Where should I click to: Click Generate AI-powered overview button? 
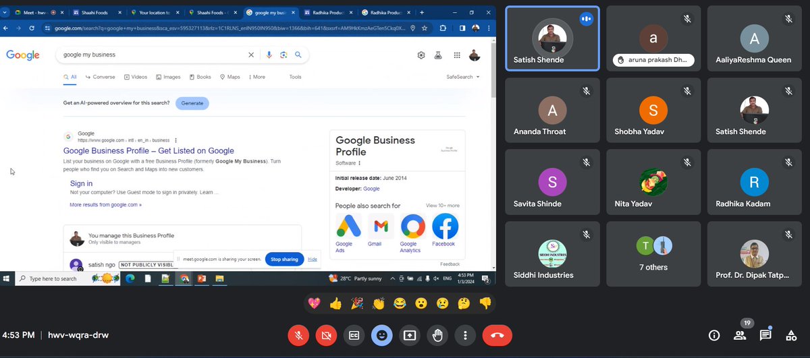click(x=192, y=103)
